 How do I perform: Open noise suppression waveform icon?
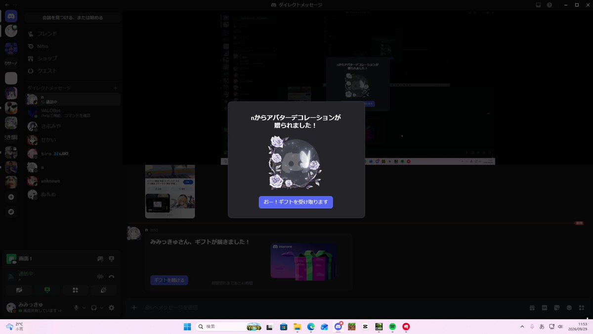101,277
